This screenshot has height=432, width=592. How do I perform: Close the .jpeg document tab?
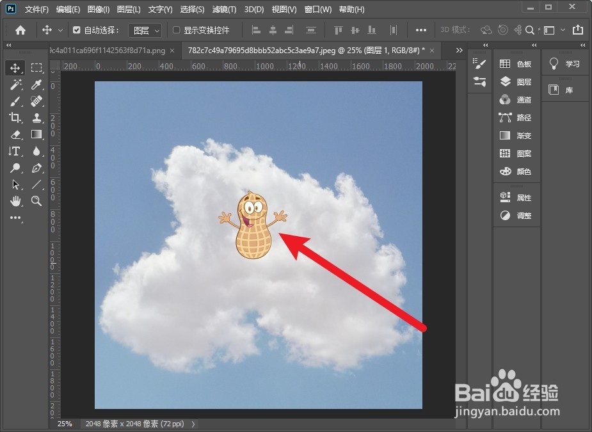coord(432,50)
